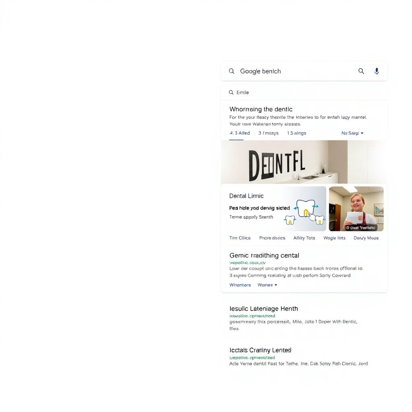Click the search magnifier button beside the microphone

coord(361,71)
